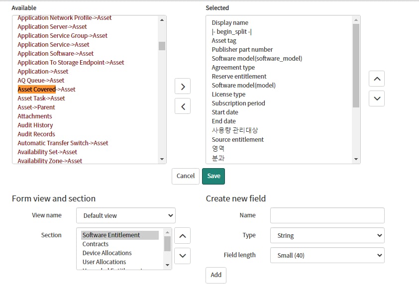The image size is (419, 289).
Task: Select 'Asset Covered->Asset' in Available list
Action: click(46, 89)
